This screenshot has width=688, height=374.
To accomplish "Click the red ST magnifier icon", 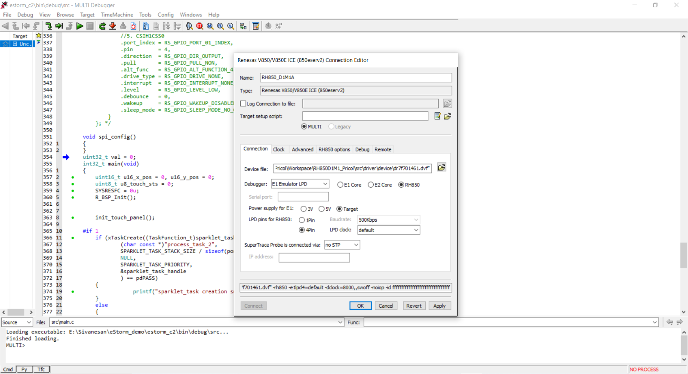I will [x=200, y=26].
